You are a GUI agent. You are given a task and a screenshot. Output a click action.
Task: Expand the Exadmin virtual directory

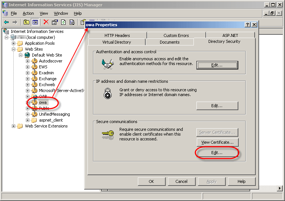coord(28,73)
